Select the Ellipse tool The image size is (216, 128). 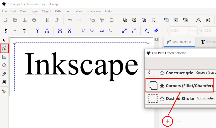(4, 65)
